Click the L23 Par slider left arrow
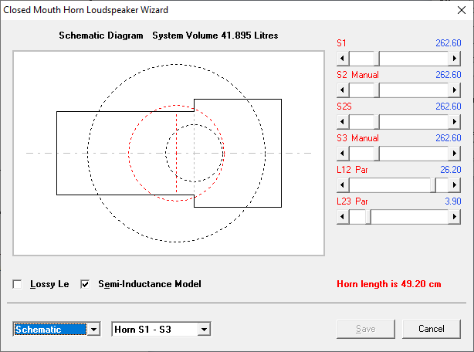 (343, 217)
